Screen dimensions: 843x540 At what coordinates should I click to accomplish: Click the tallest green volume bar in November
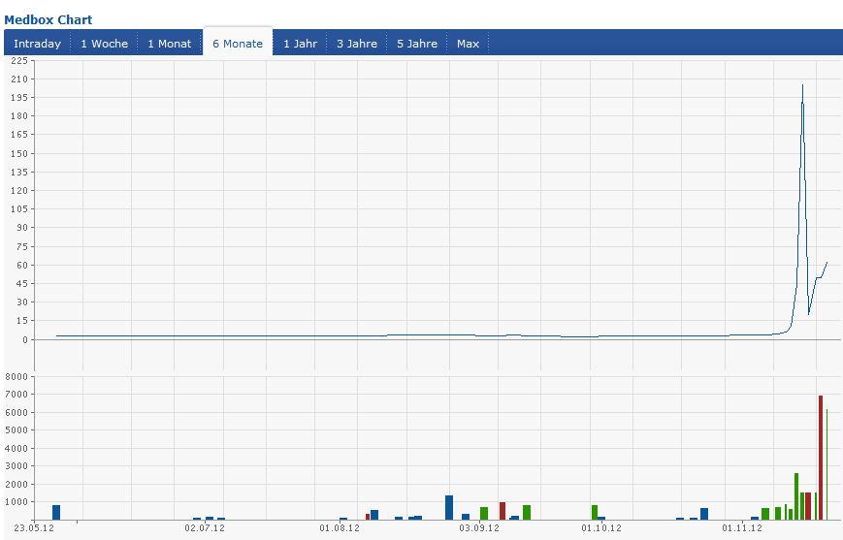[x=796, y=496]
